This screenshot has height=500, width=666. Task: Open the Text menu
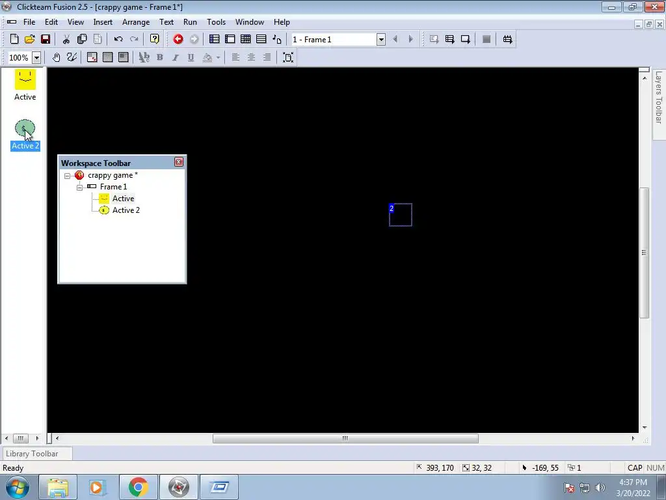166,22
